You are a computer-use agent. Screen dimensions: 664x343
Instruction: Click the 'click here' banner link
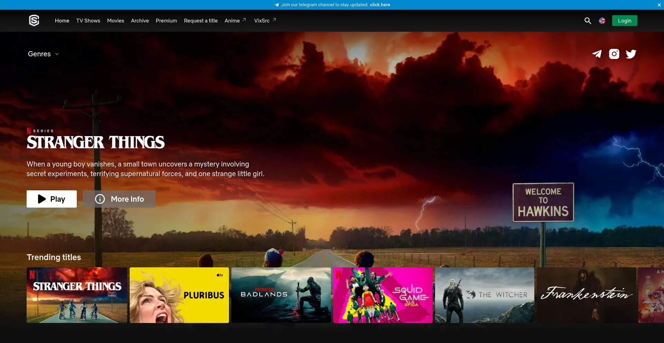point(380,5)
